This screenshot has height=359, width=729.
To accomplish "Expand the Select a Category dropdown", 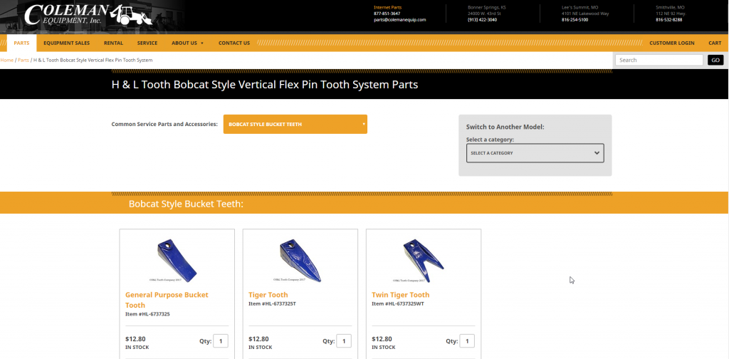I will [535, 153].
